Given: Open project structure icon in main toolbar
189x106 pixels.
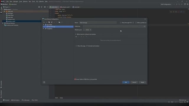Looking at the screenshot, I should coord(185,4).
